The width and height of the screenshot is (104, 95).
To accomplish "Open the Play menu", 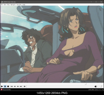I will pos(8,5).
